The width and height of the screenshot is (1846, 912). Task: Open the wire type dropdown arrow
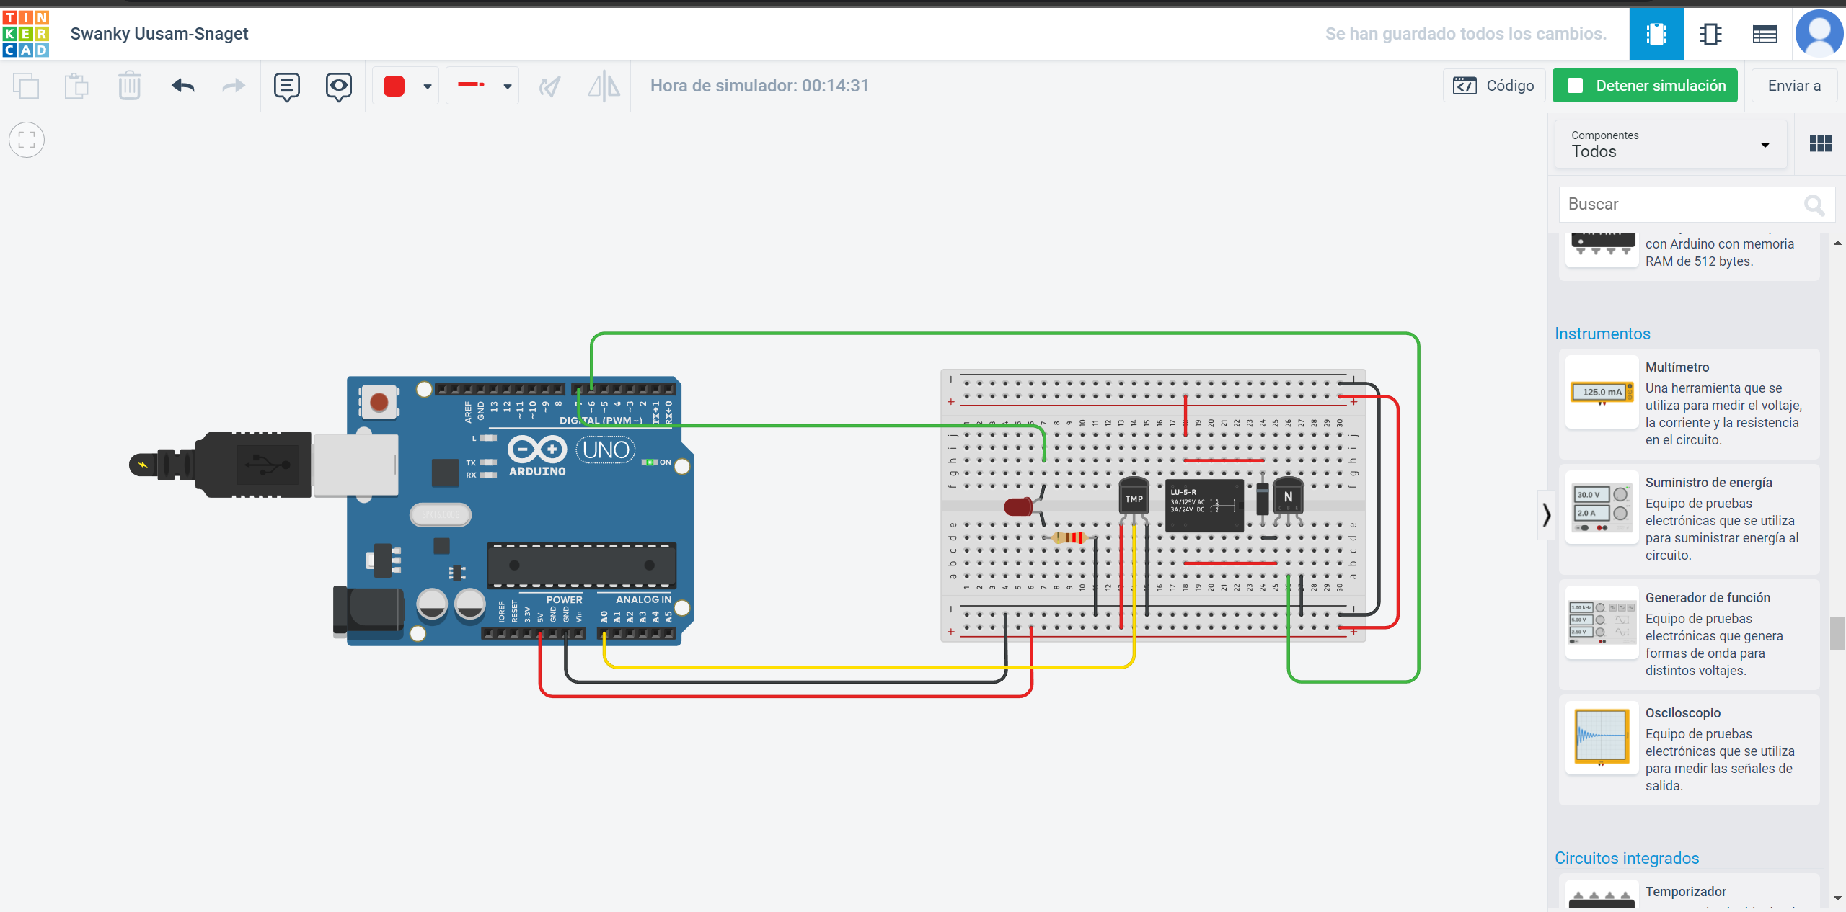point(508,86)
